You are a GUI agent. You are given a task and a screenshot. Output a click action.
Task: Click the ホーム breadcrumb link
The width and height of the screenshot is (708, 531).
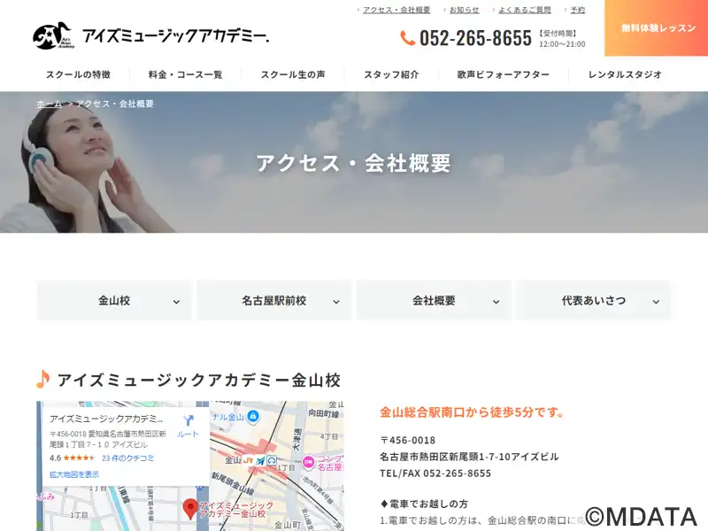(50, 104)
